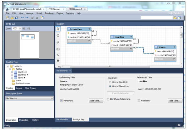Open the Properties tab

tap(24, 120)
